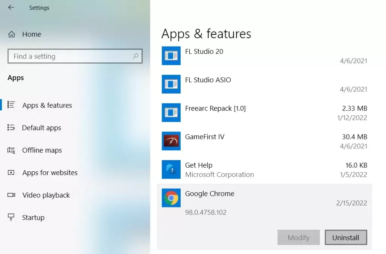Screen dimensions: 386x254
Task: Select the Freearc Repack [1.0] entry
Action: click(264, 113)
